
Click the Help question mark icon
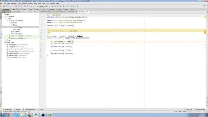coord(77,6)
